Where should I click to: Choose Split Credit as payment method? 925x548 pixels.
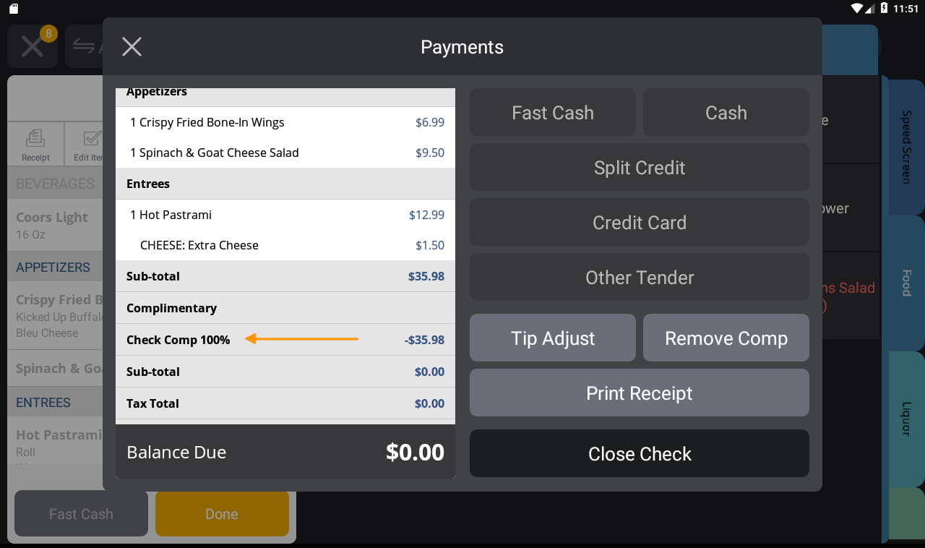(639, 167)
